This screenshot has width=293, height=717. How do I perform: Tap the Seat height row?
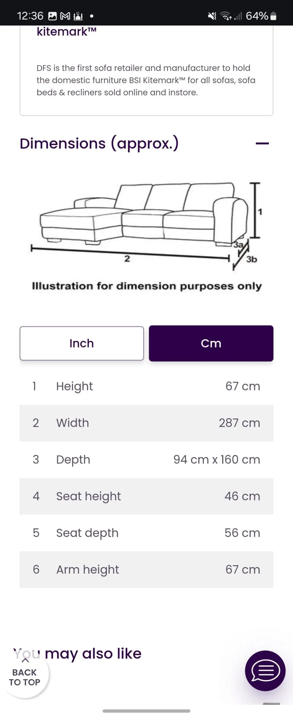click(146, 496)
